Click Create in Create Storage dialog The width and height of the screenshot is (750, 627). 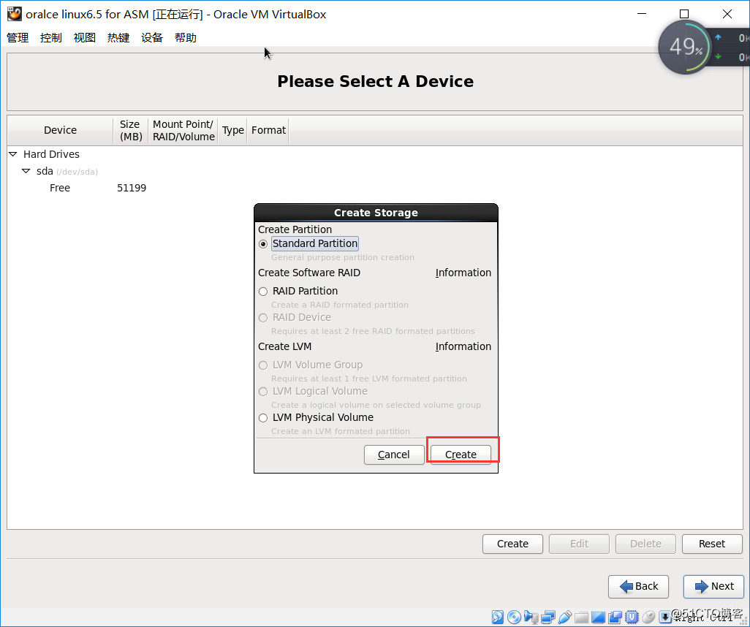pyautogui.click(x=461, y=455)
